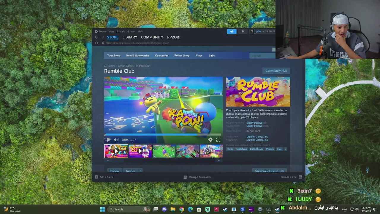Select the Reveal Trailer thumbnail

coord(140,151)
